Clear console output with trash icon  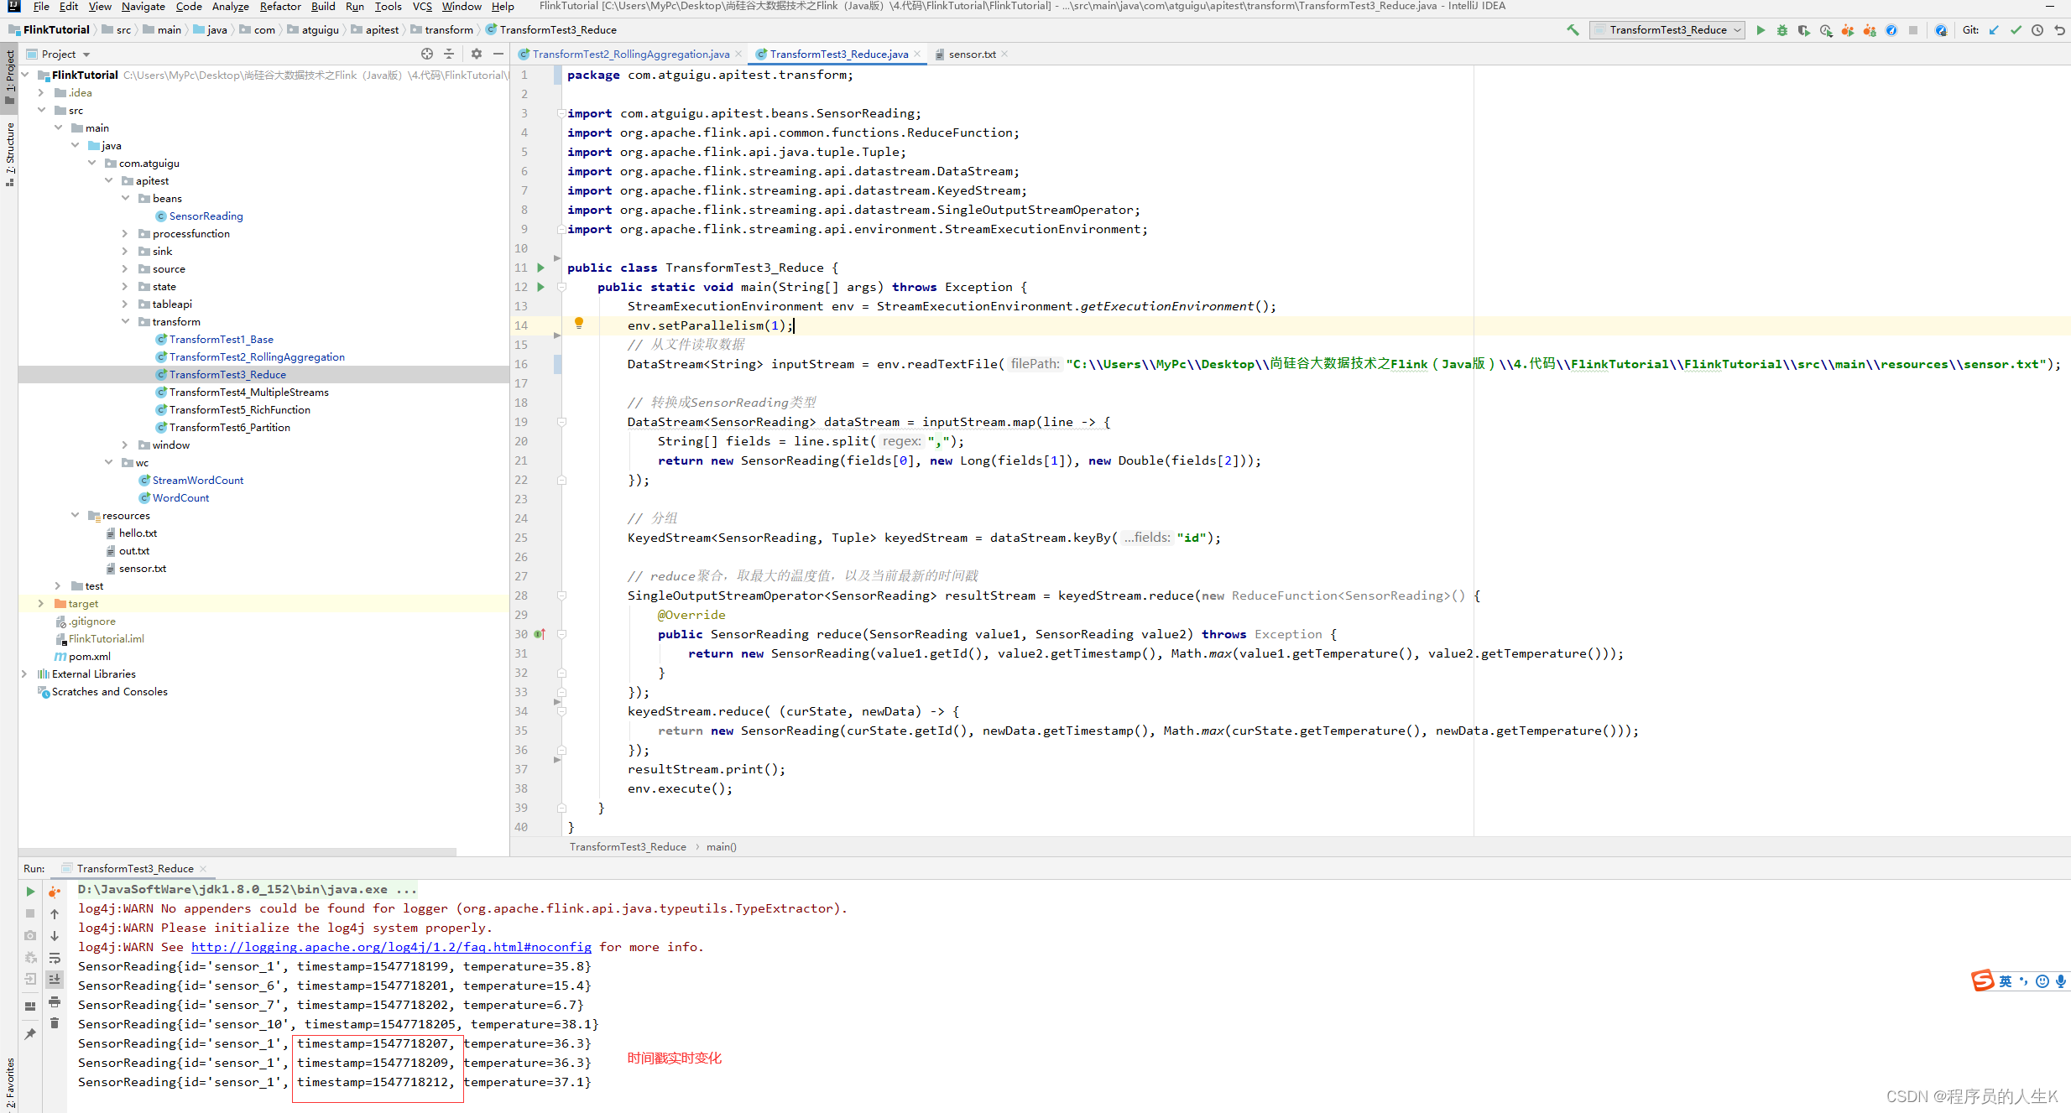[55, 1023]
